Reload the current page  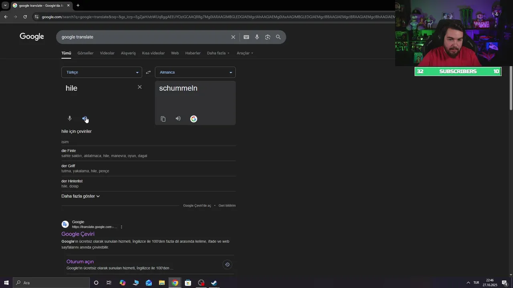(x=25, y=17)
